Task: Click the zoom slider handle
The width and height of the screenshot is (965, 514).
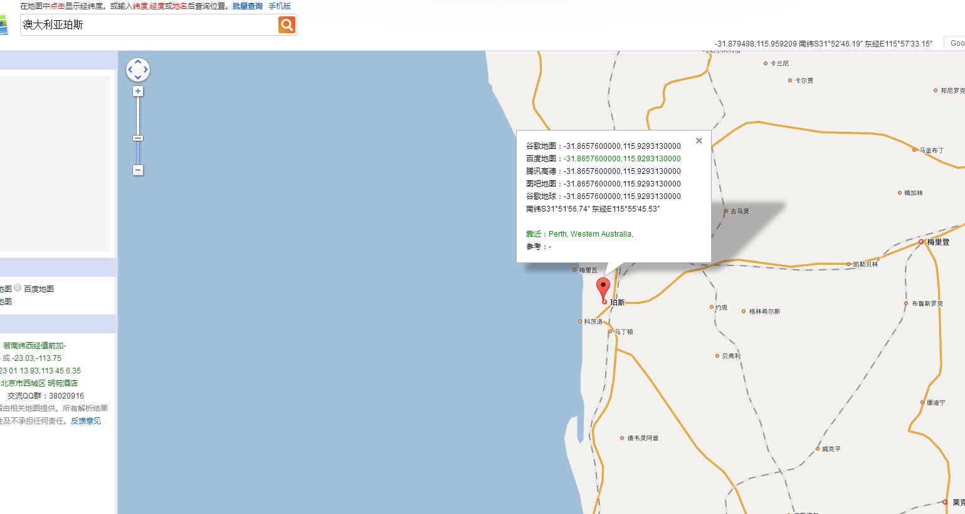Action: pyautogui.click(x=138, y=138)
